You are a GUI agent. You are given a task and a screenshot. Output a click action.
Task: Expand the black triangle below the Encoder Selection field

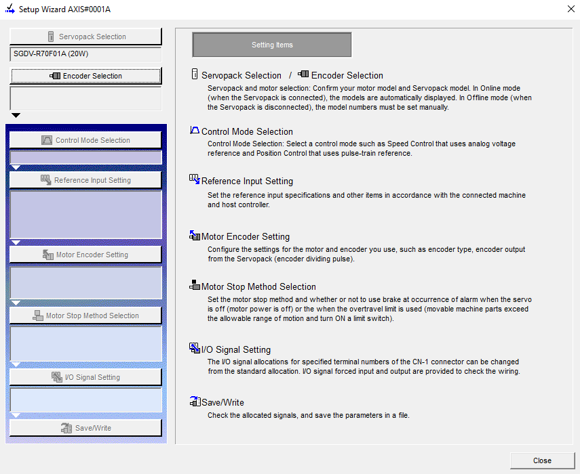(15, 115)
